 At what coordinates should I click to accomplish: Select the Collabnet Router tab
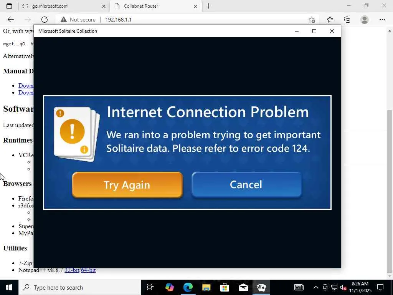tap(155, 6)
